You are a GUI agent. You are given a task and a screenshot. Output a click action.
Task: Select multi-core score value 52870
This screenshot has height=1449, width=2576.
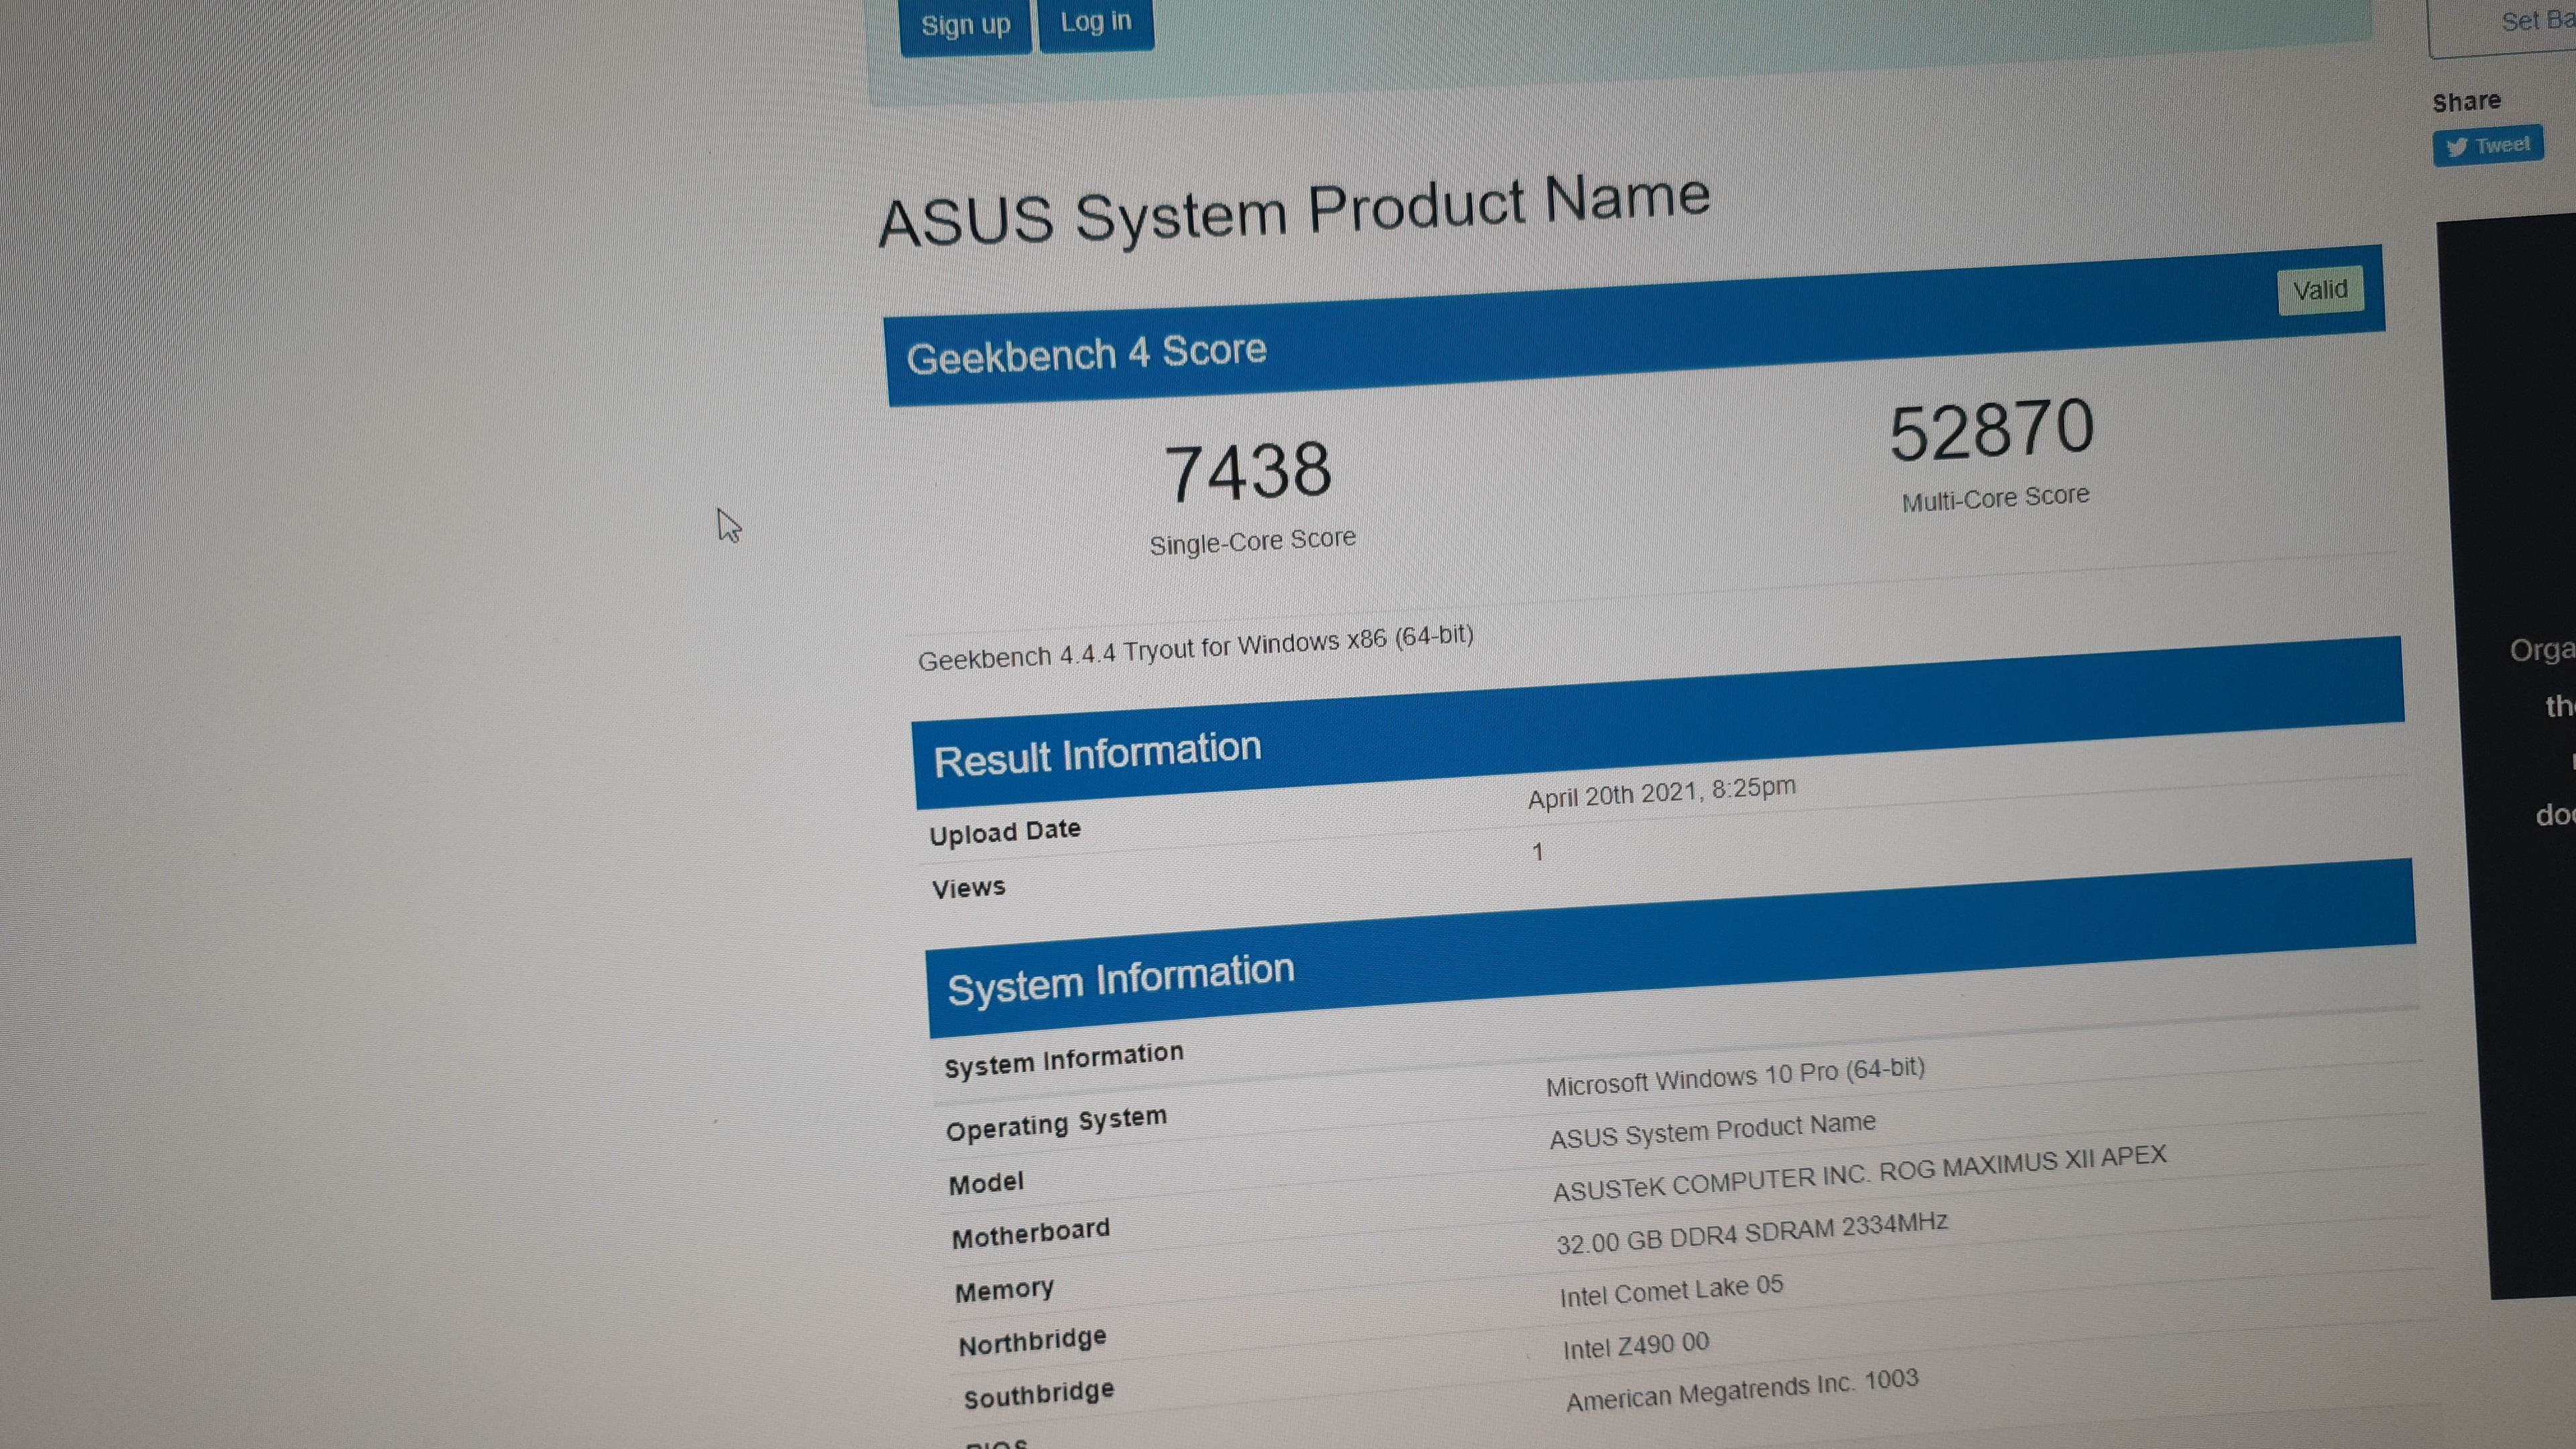pos(1991,429)
